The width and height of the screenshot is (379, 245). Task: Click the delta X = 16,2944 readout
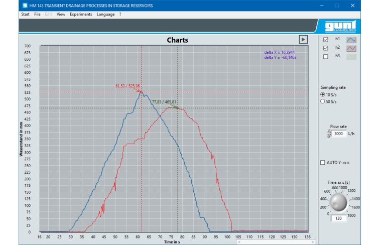(280, 52)
